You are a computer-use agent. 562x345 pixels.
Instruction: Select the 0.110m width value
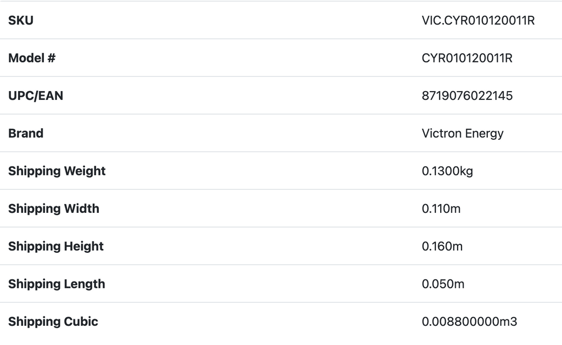(441, 208)
